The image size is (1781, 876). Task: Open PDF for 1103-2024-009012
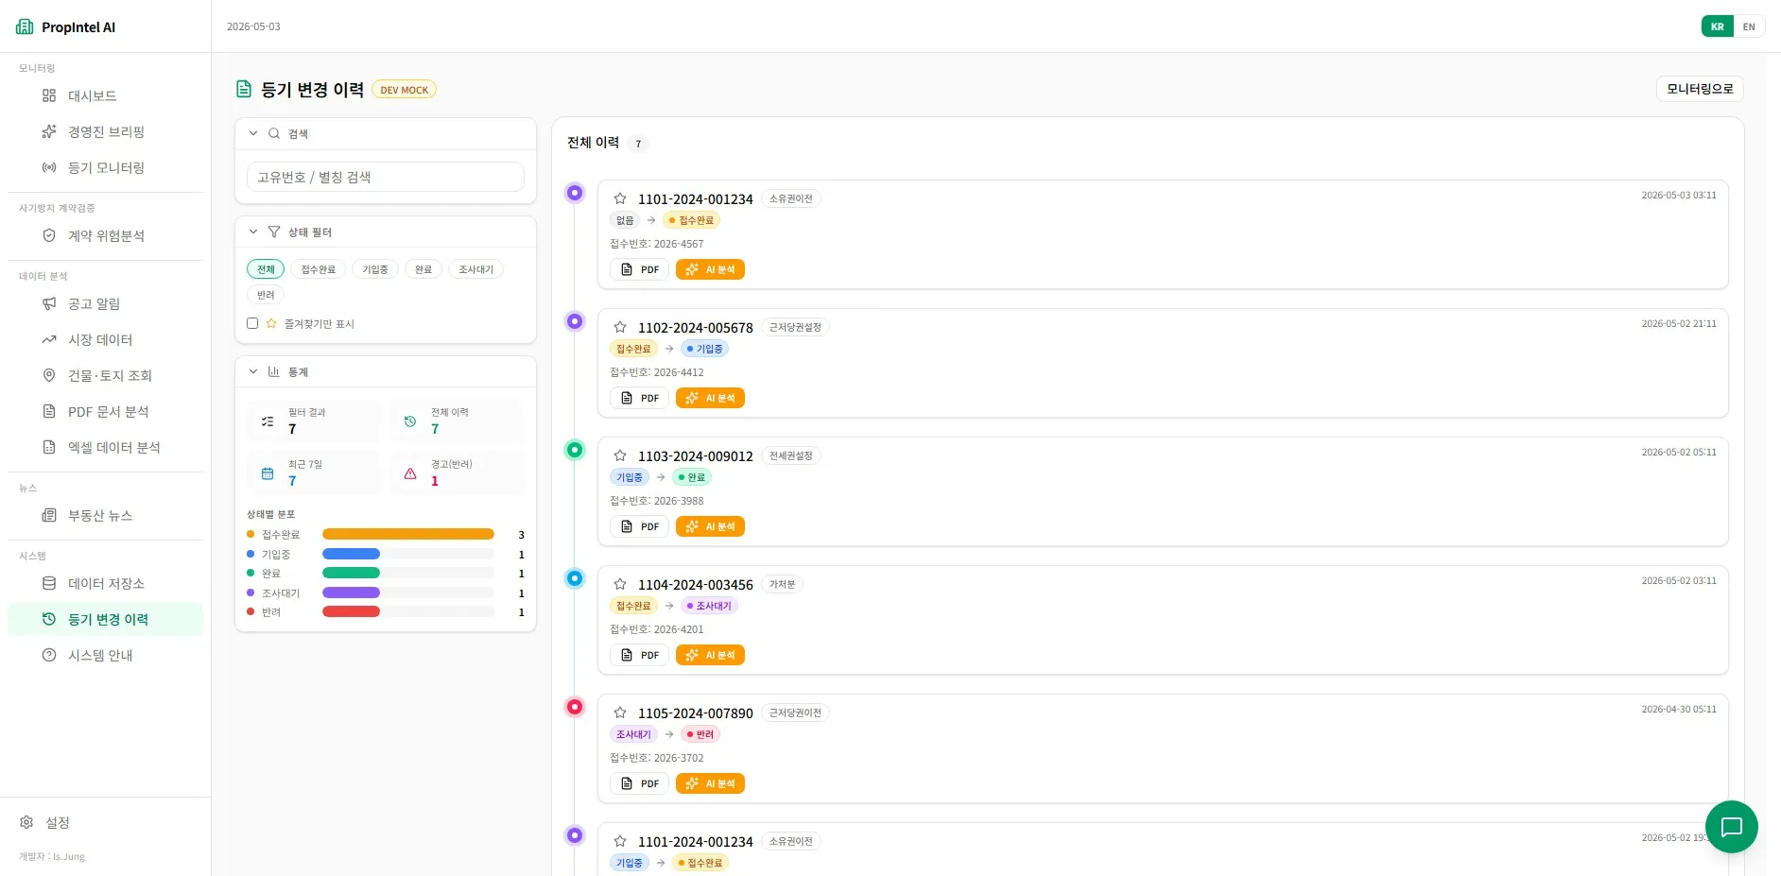click(640, 526)
